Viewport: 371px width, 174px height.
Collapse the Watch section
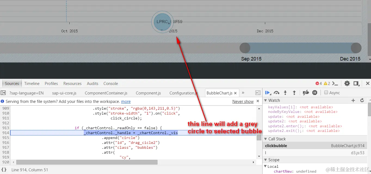coord(265,100)
